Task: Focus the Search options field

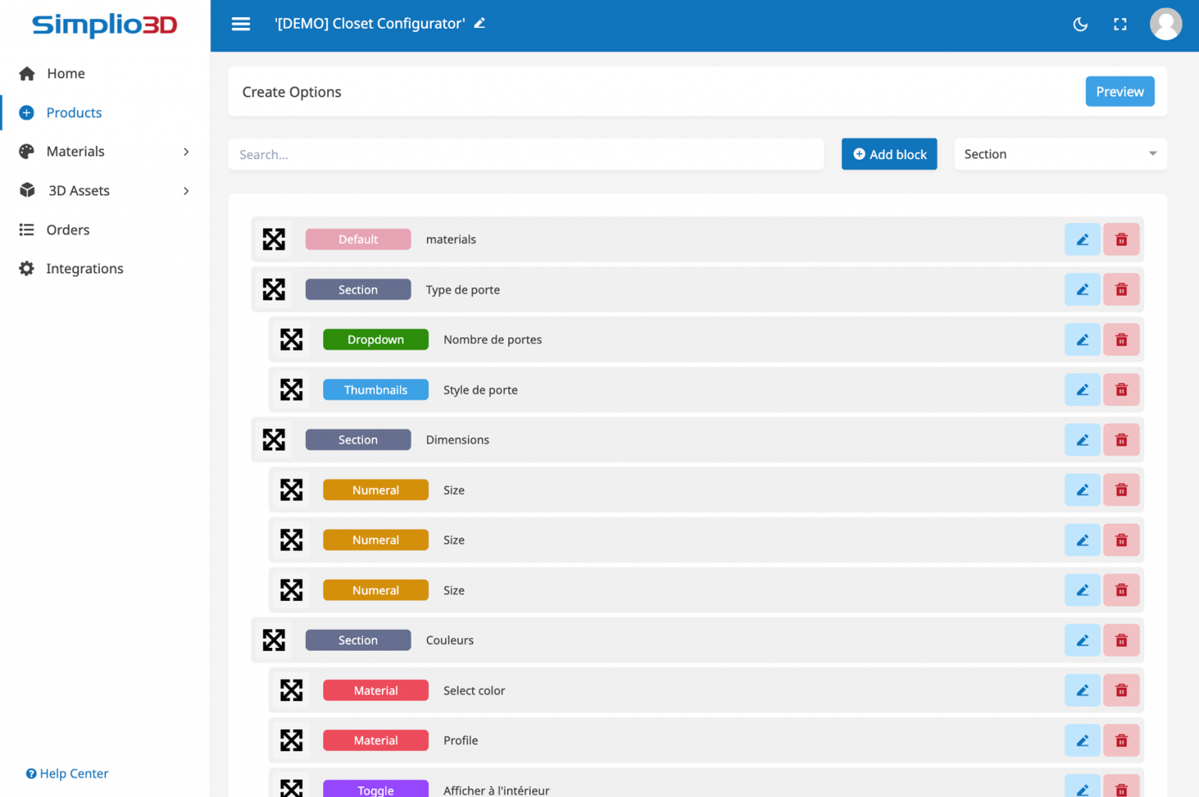Action: coord(525,154)
